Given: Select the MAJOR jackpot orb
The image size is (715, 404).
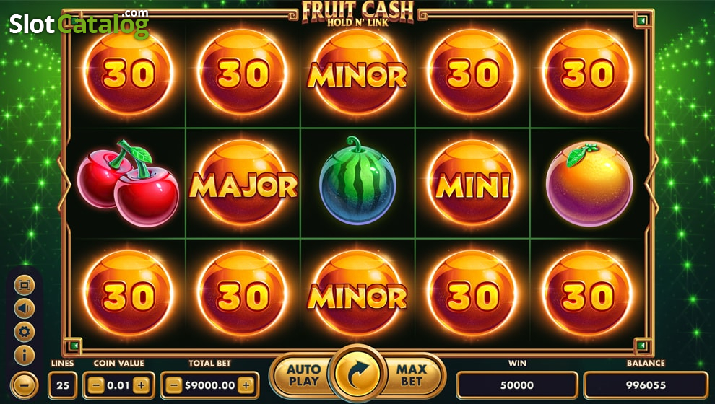Looking at the screenshot, I should [x=243, y=183].
